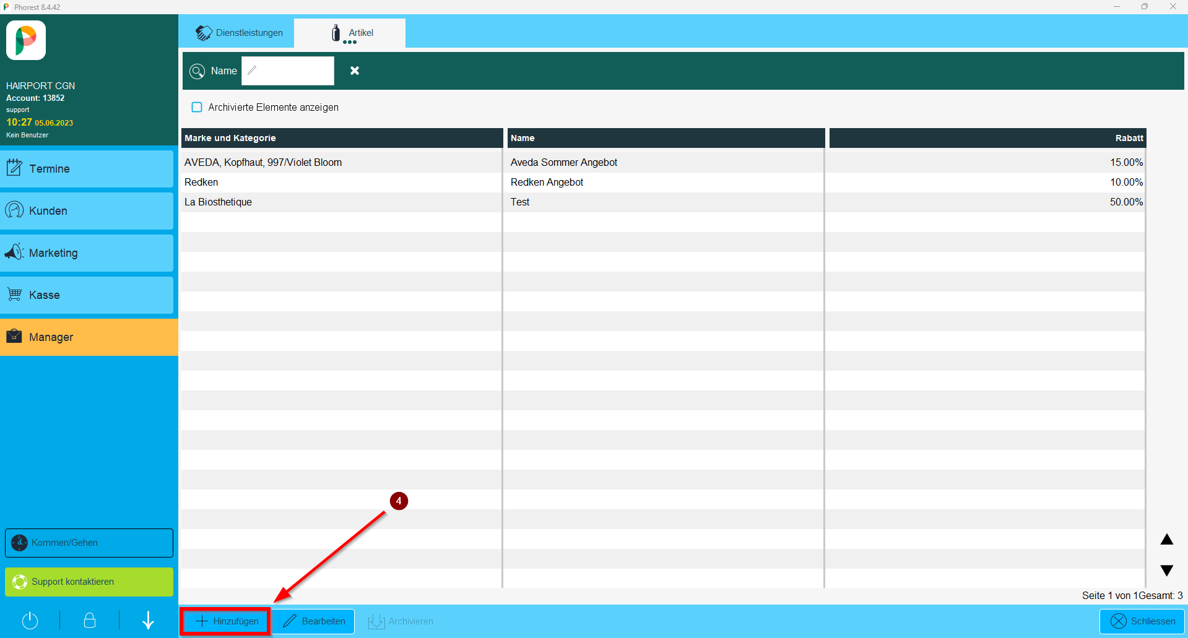Click the 50.00% discount value
1188x638 pixels.
[1126, 202]
